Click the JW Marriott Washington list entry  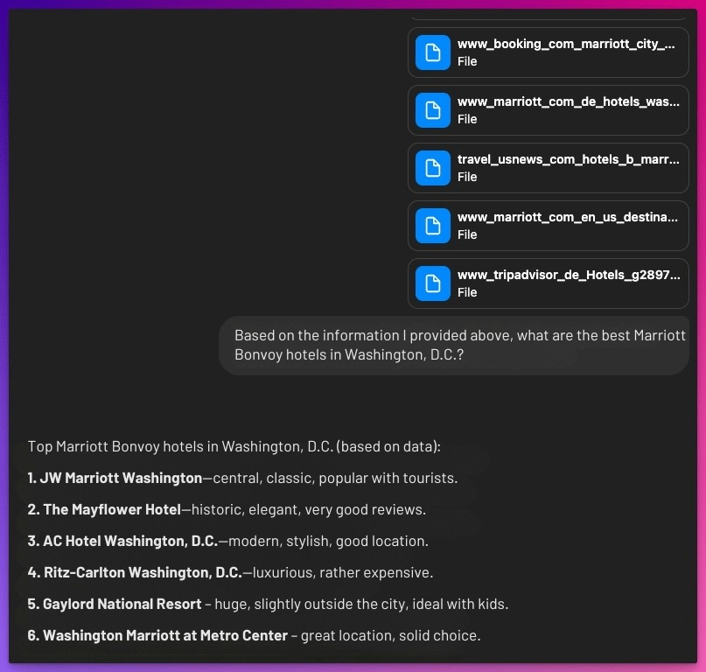(x=242, y=478)
